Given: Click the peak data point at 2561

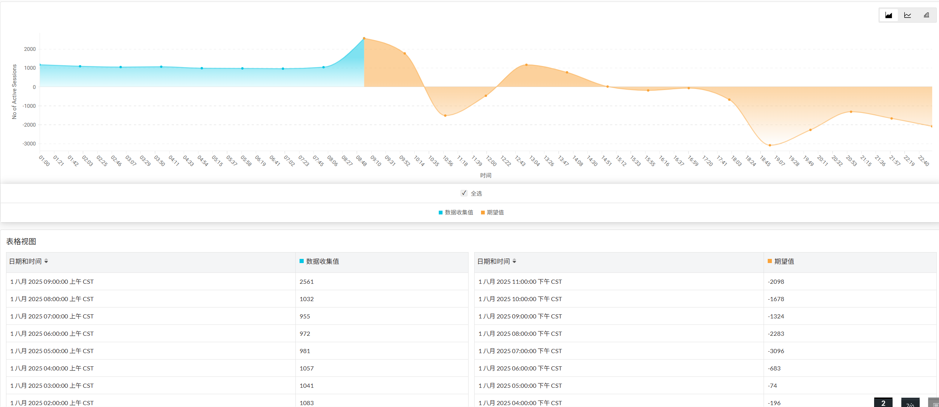Looking at the screenshot, I should click(364, 38).
